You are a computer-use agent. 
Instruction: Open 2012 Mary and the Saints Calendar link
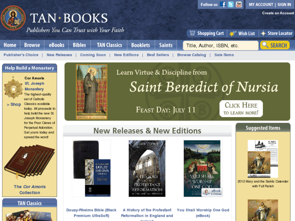263,184
